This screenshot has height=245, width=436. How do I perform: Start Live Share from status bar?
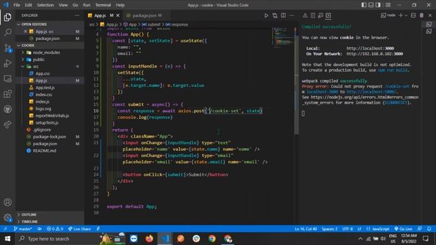click(80, 229)
